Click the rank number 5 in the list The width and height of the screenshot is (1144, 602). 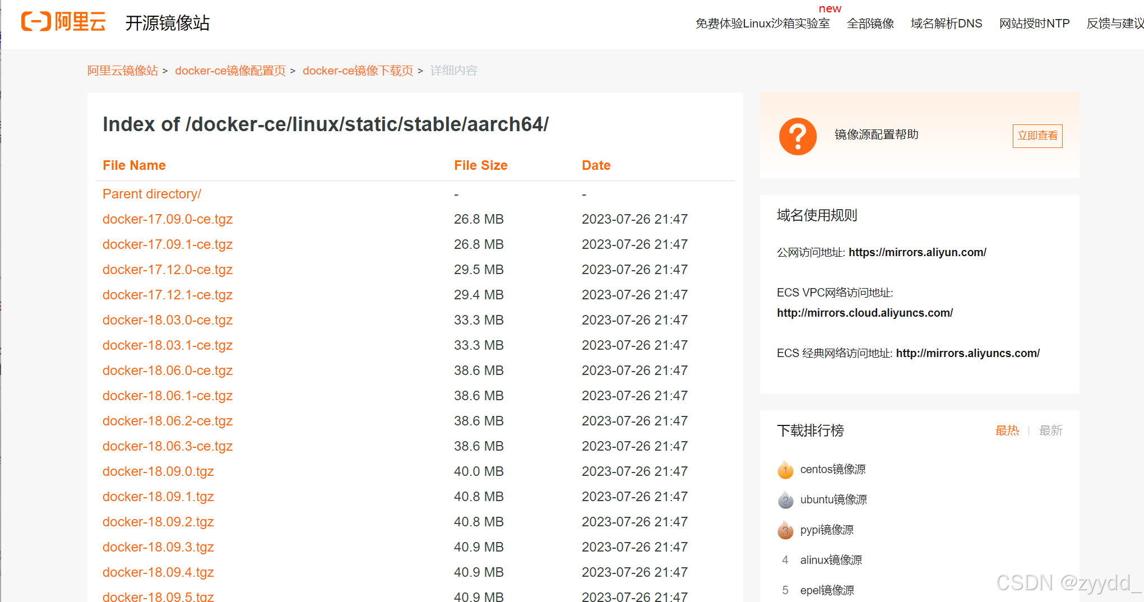(785, 590)
